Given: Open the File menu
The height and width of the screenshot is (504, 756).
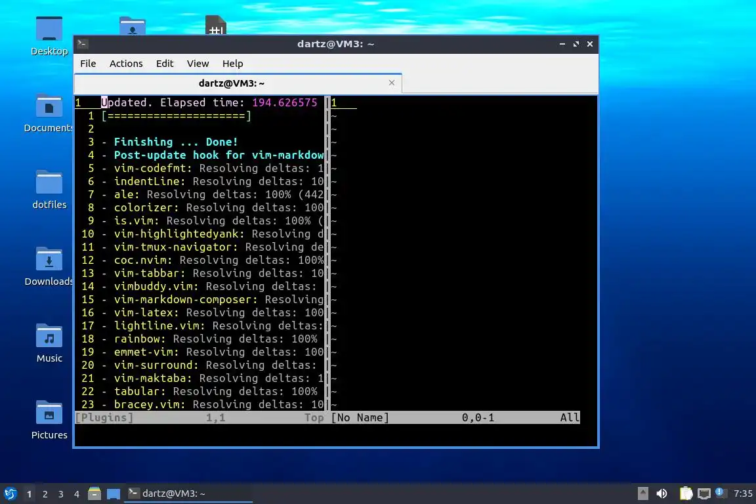Looking at the screenshot, I should 88,64.
